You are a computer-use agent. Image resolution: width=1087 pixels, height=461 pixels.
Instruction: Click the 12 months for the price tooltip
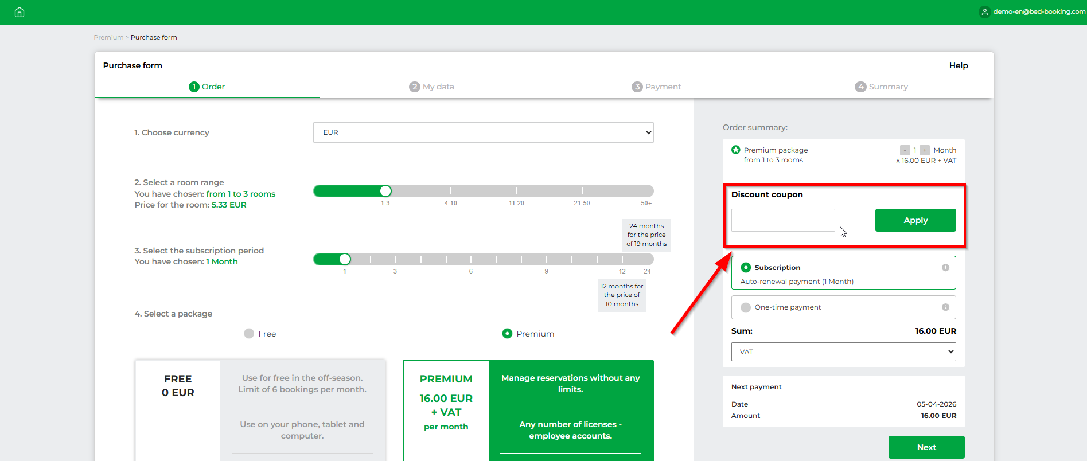[x=622, y=295]
